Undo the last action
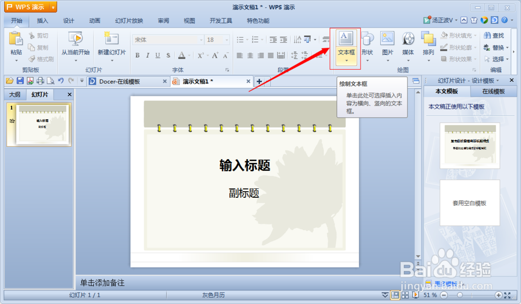Viewport: 521px width, 304px height. pyautogui.click(x=61, y=80)
